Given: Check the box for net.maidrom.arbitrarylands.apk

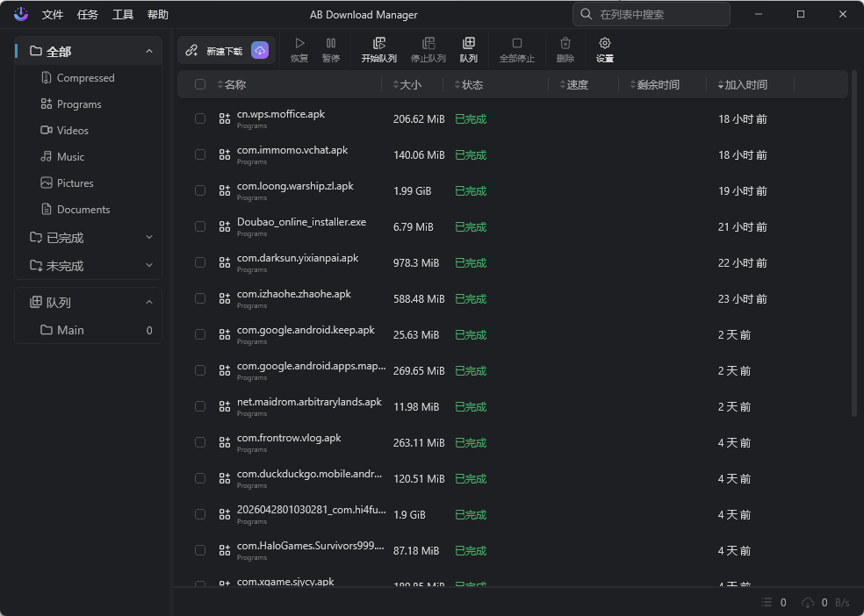Looking at the screenshot, I should [x=200, y=406].
